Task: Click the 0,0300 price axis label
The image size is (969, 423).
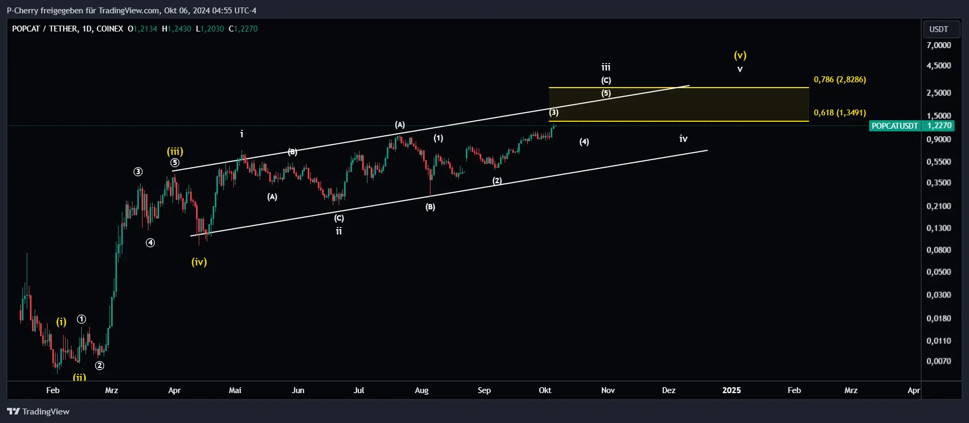Action: pos(939,295)
